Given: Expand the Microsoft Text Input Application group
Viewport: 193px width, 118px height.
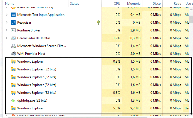Looking at the screenshot, I should pos(6,15).
